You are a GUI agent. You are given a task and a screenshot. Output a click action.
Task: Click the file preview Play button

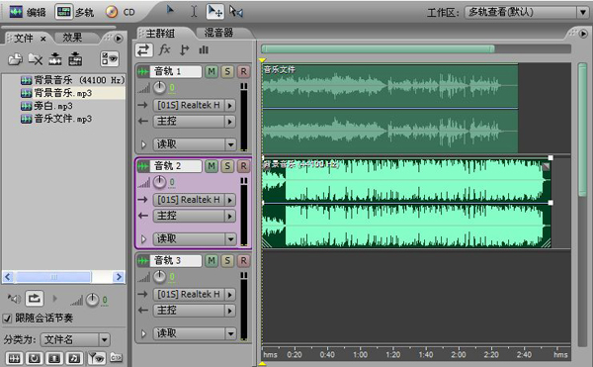coord(55,299)
